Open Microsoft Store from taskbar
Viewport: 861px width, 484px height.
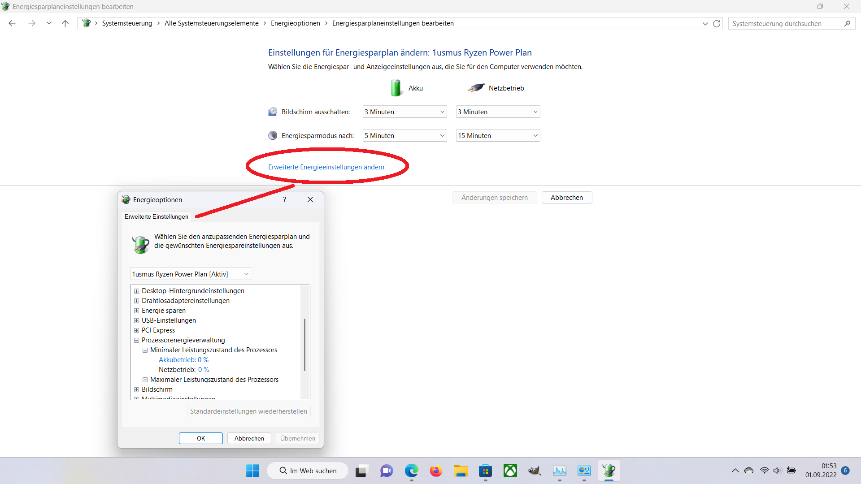click(x=485, y=471)
